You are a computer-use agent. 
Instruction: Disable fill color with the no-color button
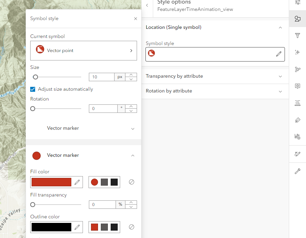coord(131,182)
